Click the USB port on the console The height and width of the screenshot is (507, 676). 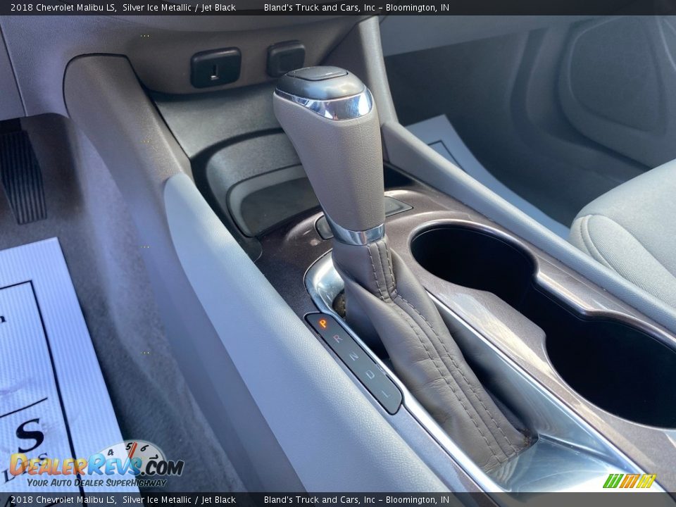[215, 68]
